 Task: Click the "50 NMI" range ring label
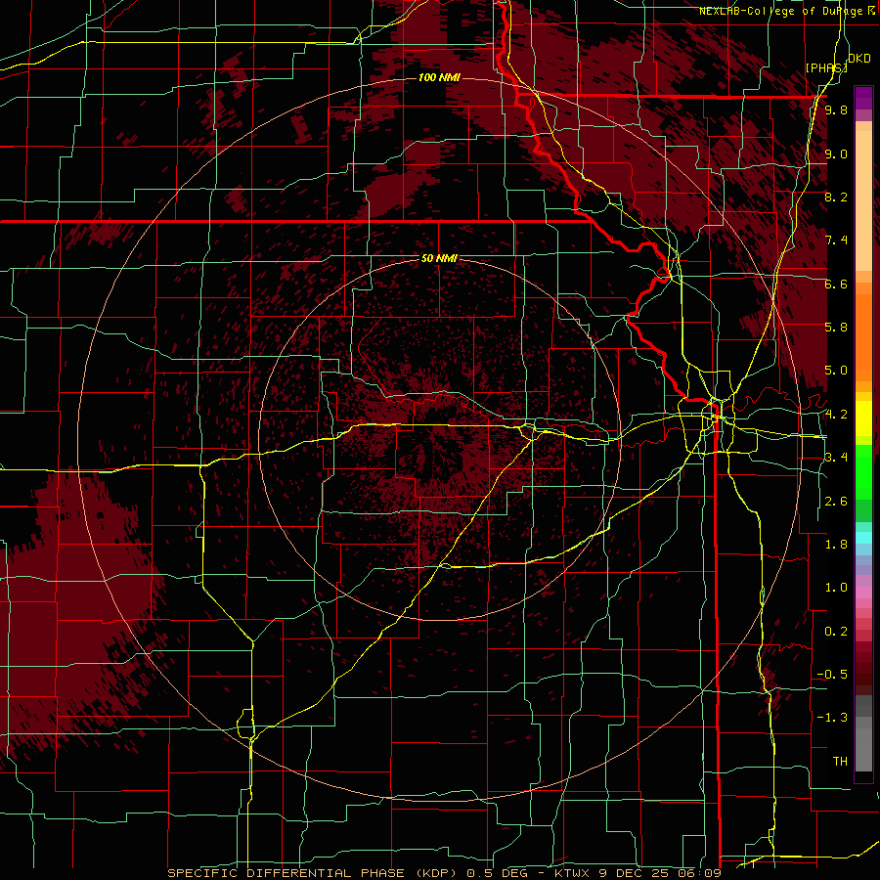[x=439, y=259]
